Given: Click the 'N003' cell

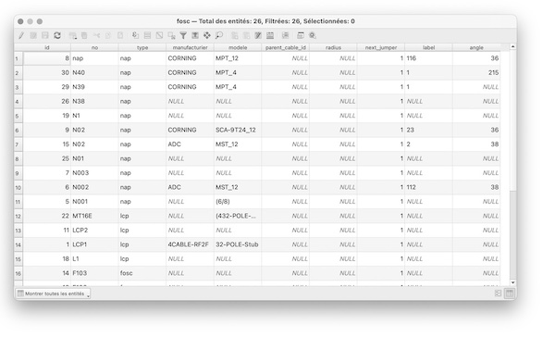Looking at the screenshot, I should click(94, 173).
